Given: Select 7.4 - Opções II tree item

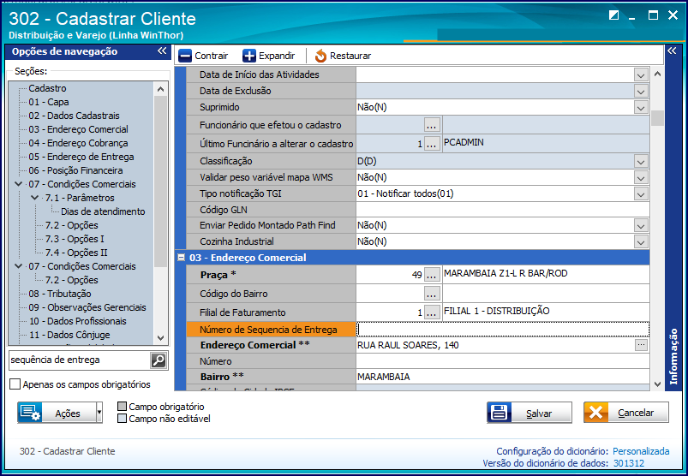Looking at the screenshot, I should coord(76,253).
